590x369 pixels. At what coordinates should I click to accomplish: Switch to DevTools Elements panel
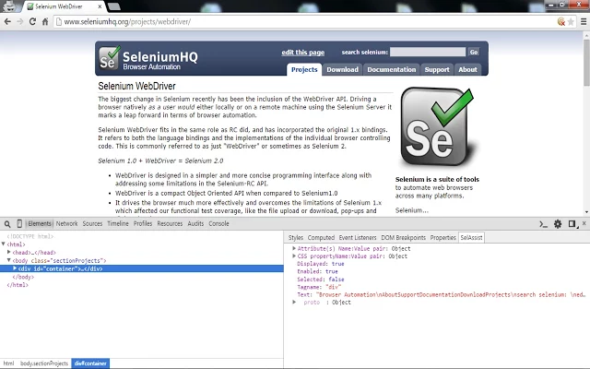pyautogui.click(x=40, y=223)
